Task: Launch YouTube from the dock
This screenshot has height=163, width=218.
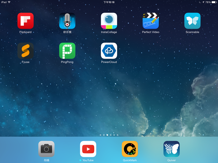Action: [x=88, y=149]
